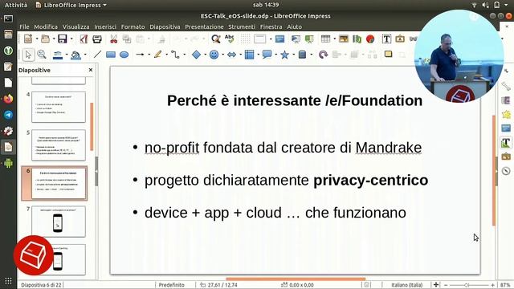Viewport: 514px width, 289px height.
Task: Open the Fill Color dropdown arrow
Action: click(85, 55)
